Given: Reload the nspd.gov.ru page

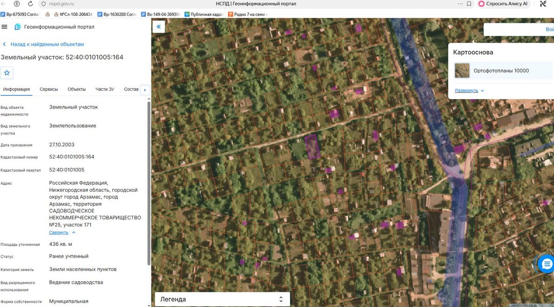Looking at the screenshot, I should point(30,4).
